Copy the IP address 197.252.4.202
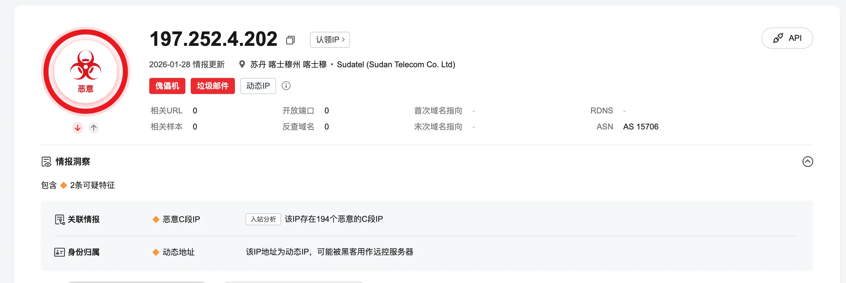 click(290, 40)
